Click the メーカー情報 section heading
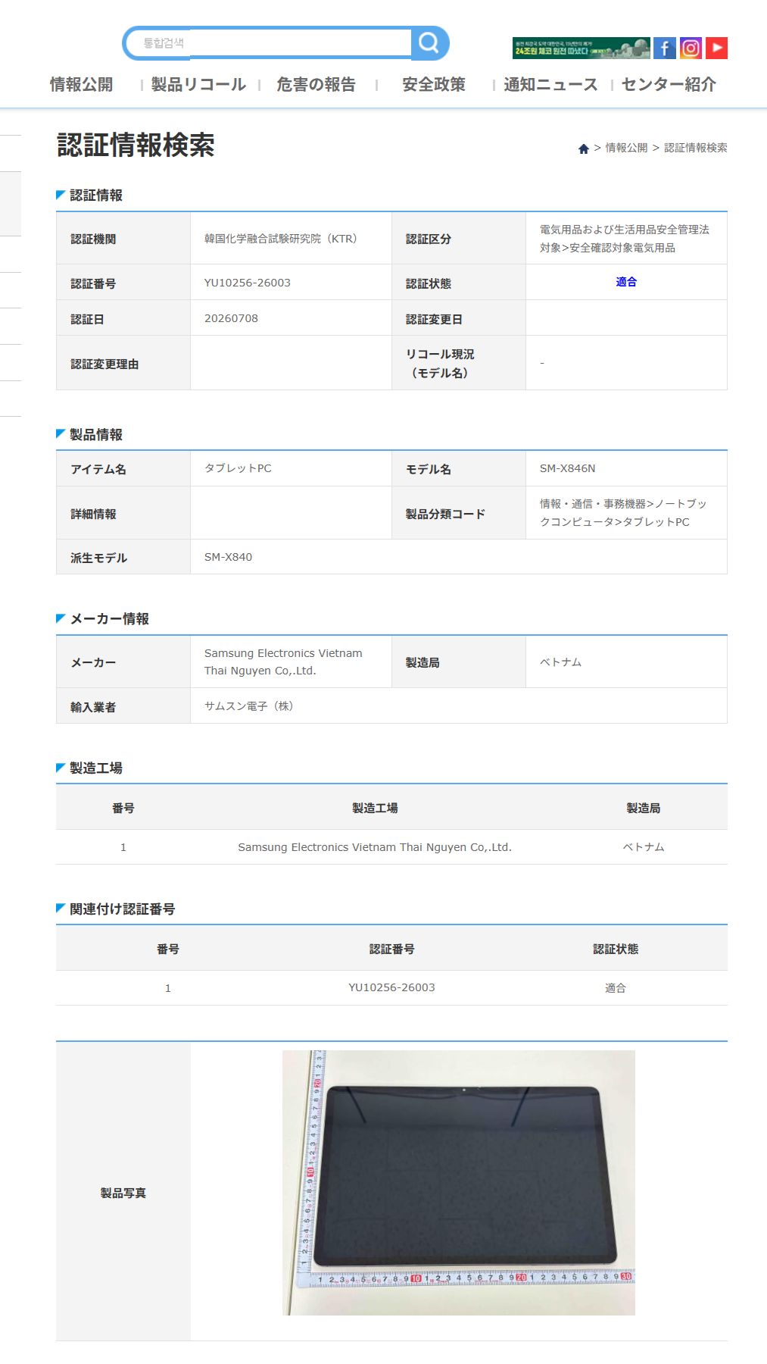The image size is (767, 1364). pyautogui.click(x=109, y=619)
